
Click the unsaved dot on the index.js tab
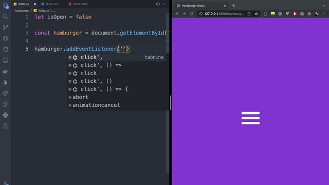click(x=35, y=4)
